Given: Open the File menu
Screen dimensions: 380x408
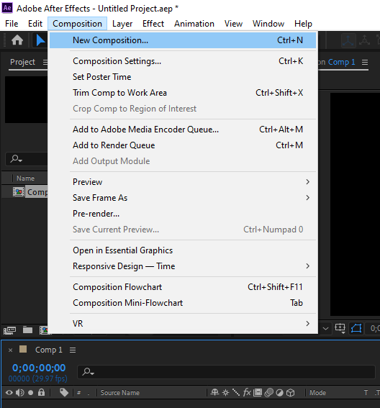Looking at the screenshot, I should [12, 24].
